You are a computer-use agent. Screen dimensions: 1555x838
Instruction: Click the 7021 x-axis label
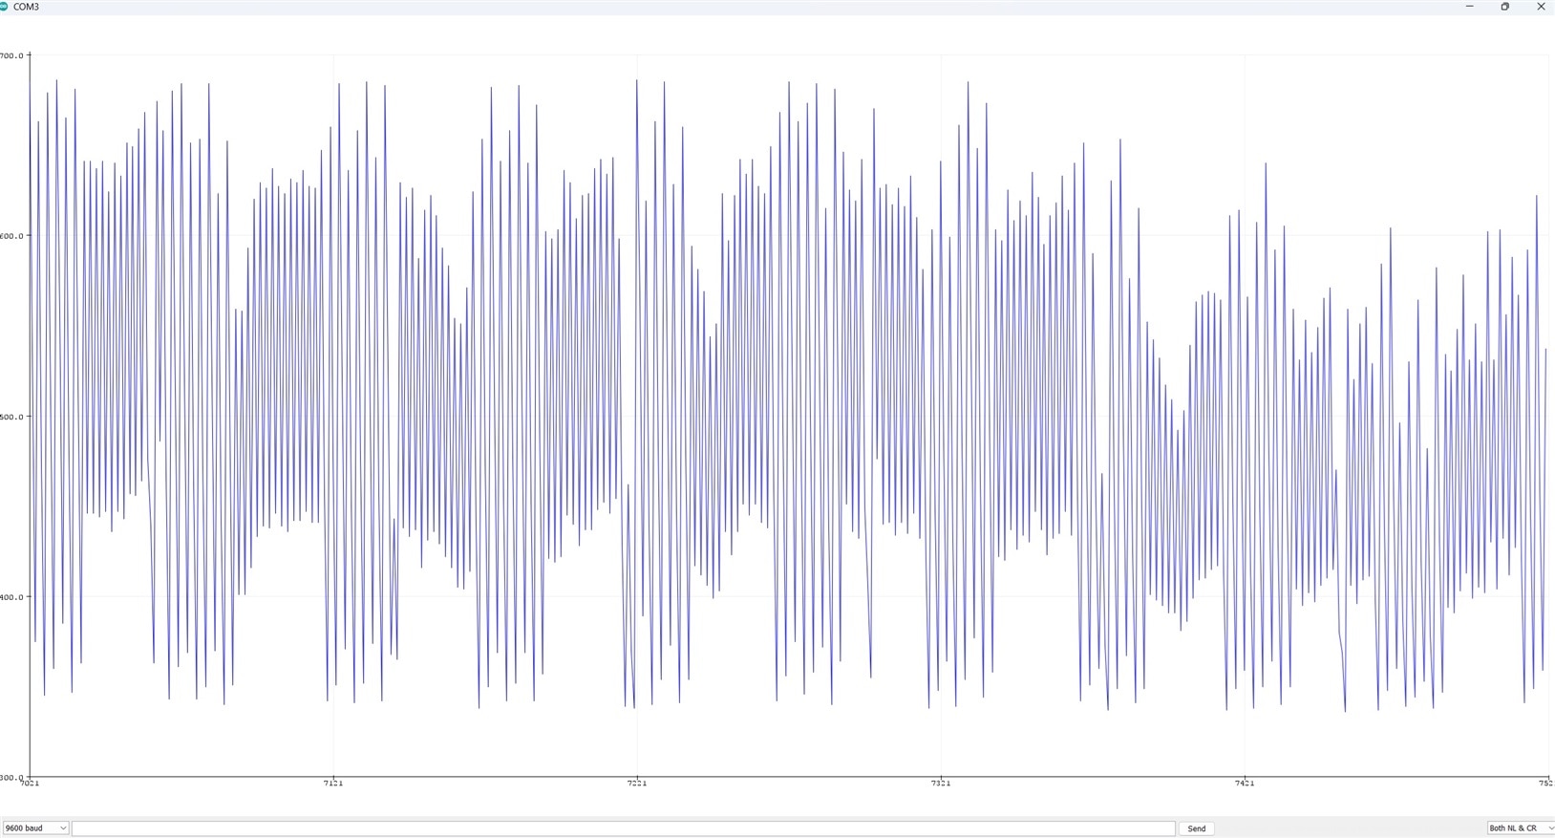coord(30,784)
